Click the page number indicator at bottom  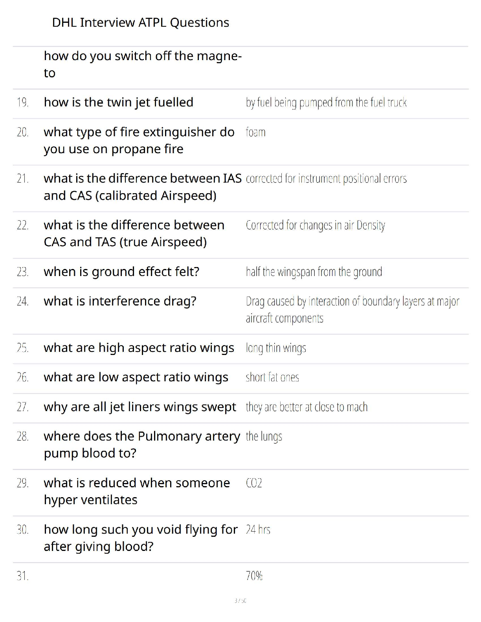(x=240, y=600)
